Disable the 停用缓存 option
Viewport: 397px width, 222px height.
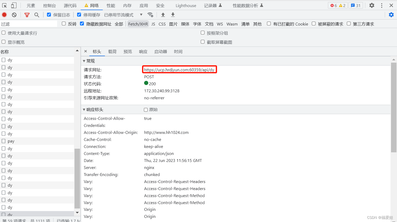(x=79, y=15)
